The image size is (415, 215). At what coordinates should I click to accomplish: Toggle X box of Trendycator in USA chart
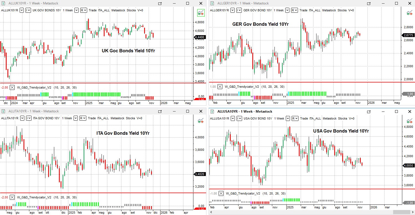tap(221, 193)
